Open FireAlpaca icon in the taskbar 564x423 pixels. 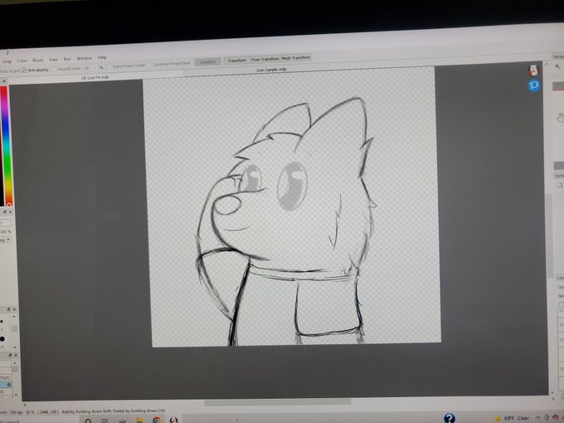click(173, 421)
